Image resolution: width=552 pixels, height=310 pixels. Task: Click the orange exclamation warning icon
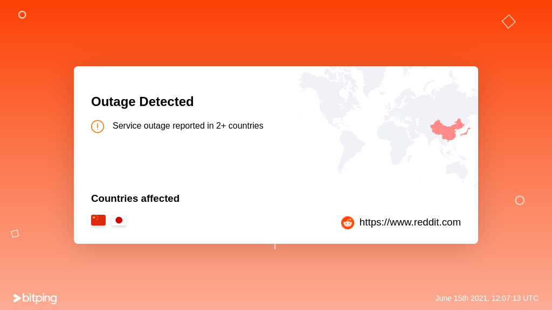click(x=98, y=126)
